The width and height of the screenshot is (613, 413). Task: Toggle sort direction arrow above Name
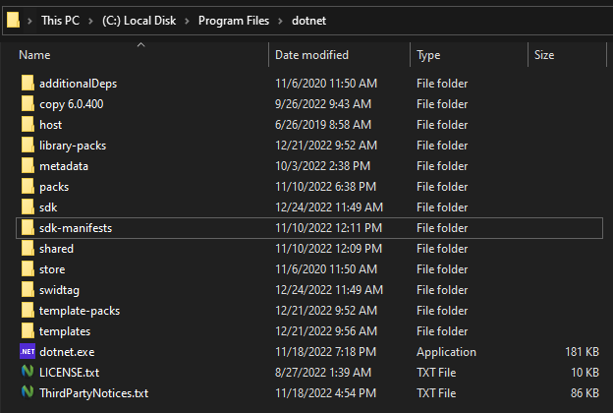(141, 45)
